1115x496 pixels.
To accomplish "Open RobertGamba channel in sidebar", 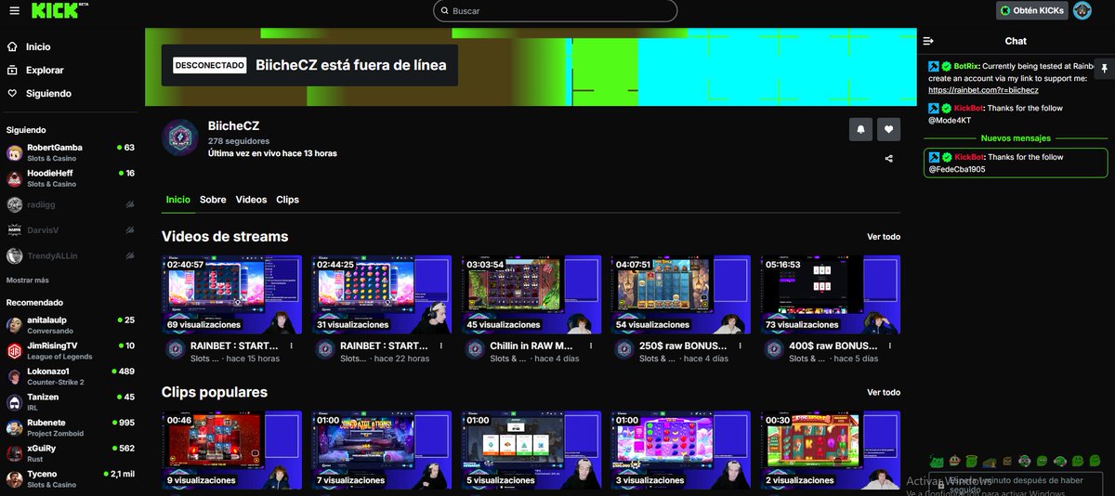I will (72, 152).
